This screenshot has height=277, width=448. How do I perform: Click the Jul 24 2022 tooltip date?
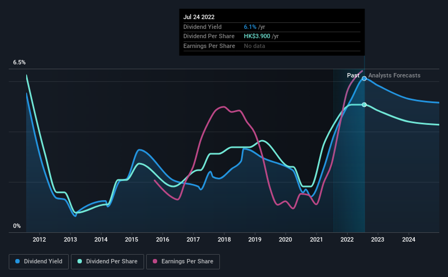click(199, 17)
